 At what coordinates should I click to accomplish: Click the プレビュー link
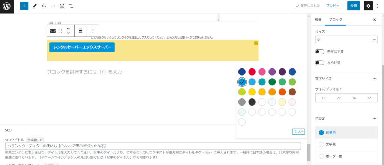[x=334, y=6]
